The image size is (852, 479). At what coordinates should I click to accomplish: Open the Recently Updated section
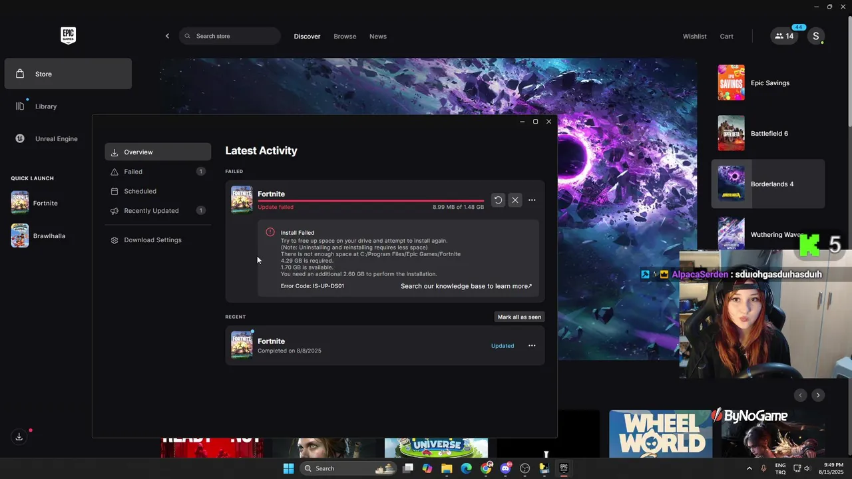coord(158,211)
